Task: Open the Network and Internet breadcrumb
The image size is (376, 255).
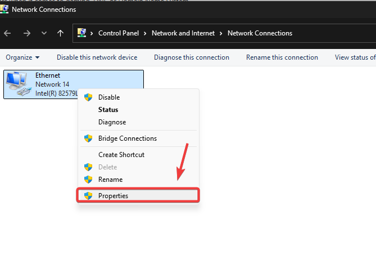Action: (183, 33)
